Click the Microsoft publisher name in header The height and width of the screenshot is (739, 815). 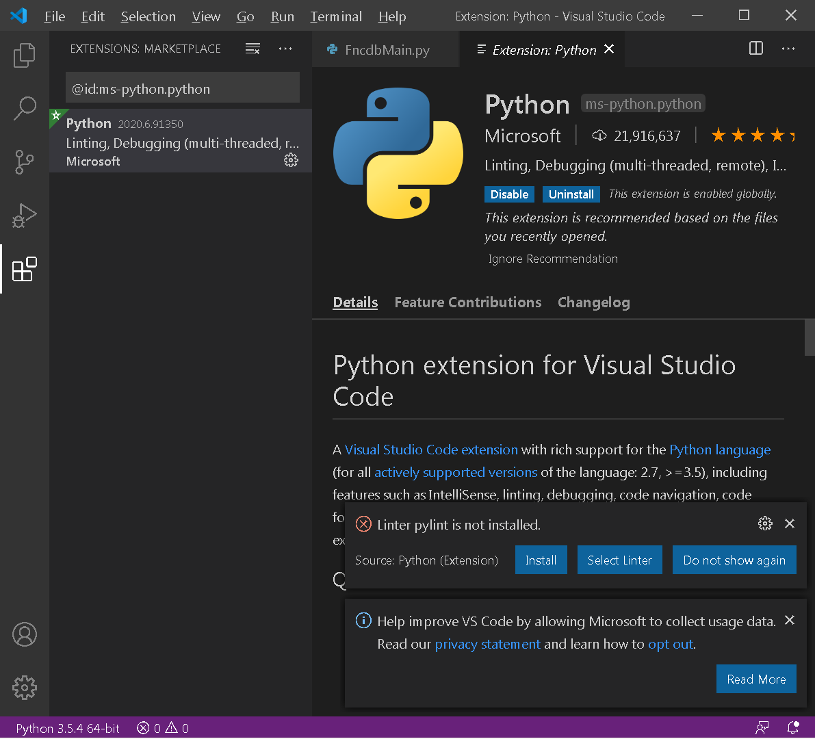[522, 136]
